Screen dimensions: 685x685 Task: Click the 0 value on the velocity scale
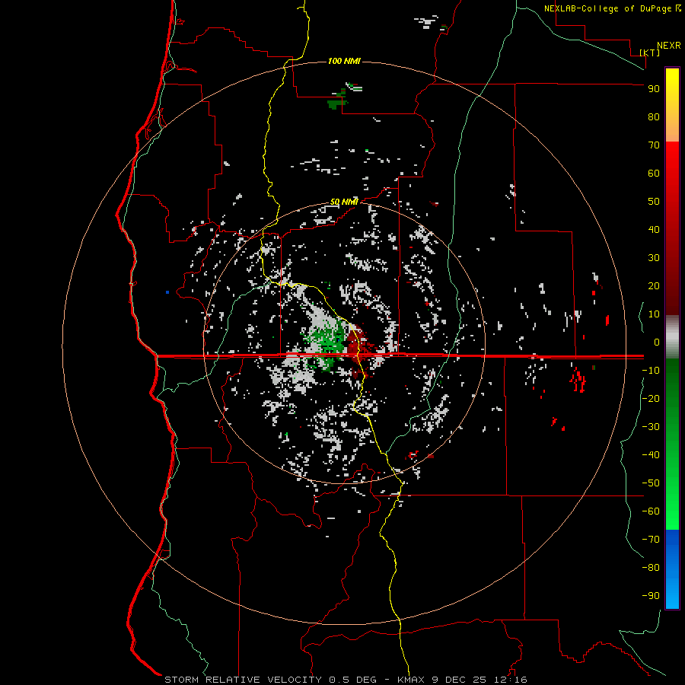657,342
